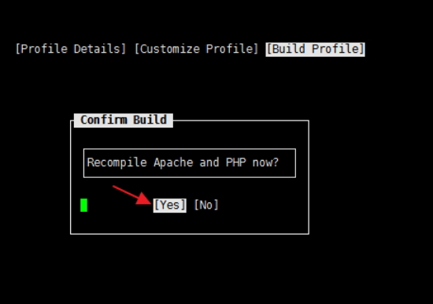Click the tail end of the red arrow

[114, 187]
